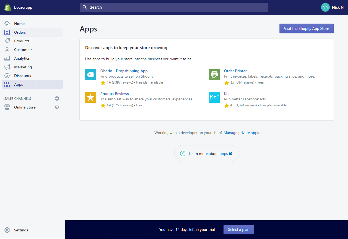
Task: Open the Discounts sidebar item
Action: [23, 76]
